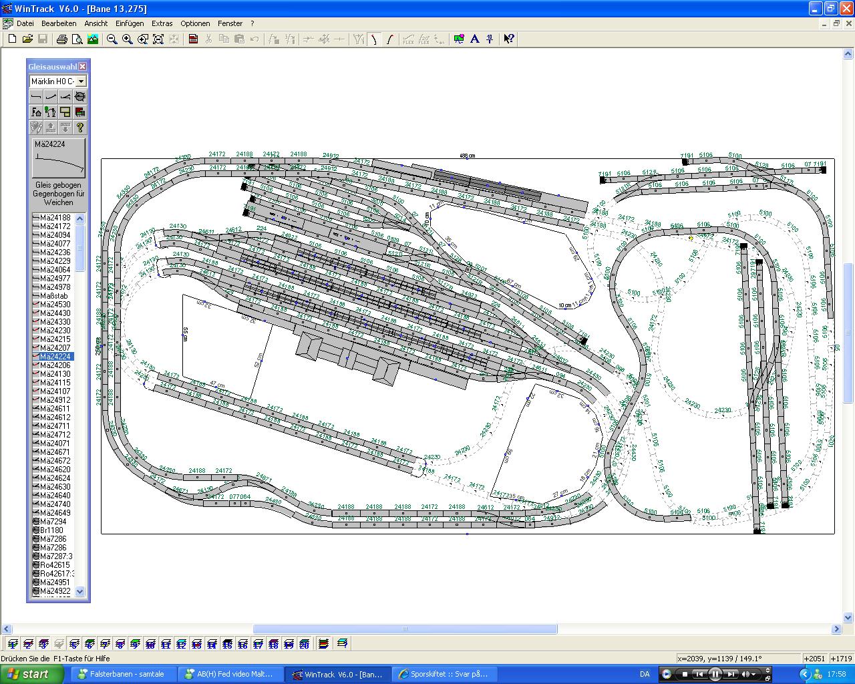Open the Ansicht menu

(96, 23)
